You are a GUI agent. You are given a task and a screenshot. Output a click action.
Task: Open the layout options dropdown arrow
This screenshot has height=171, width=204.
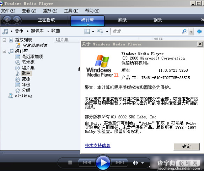tap(93, 32)
